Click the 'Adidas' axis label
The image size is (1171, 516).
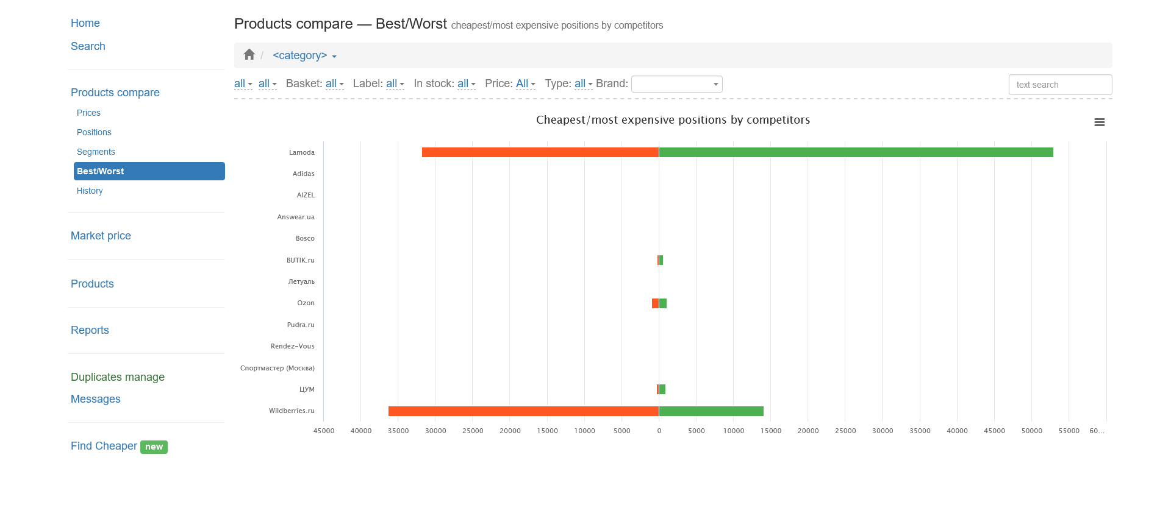click(x=304, y=174)
